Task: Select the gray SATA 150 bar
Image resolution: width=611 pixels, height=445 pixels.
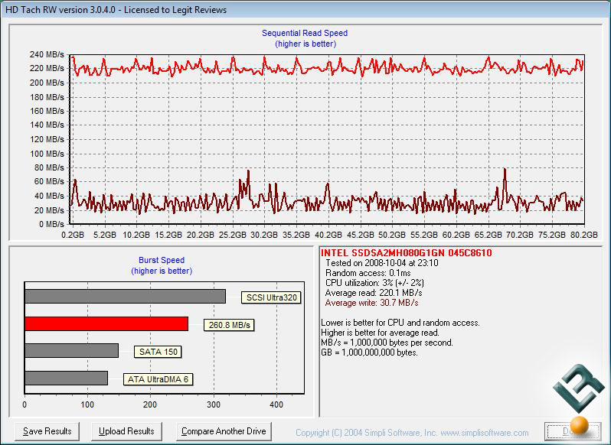Action: [71, 350]
